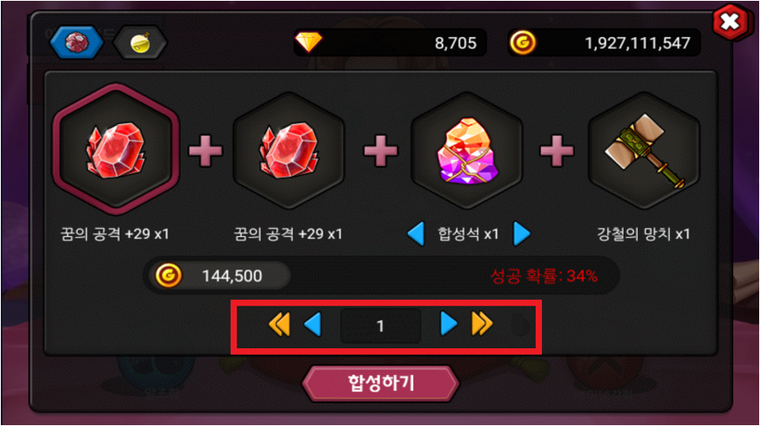This screenshot has height=426, width=760.
Task: Tap the gold coin beside 144,500 cost
Action: tap(168, 275)
